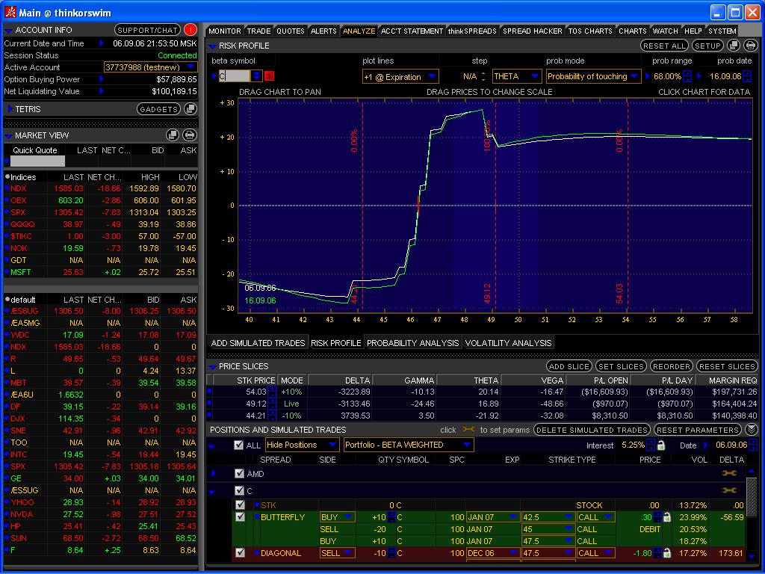Screen dimensions: 765x574
Task: Expand the Tetris gadget panel
Action: [x=10, y=109]
